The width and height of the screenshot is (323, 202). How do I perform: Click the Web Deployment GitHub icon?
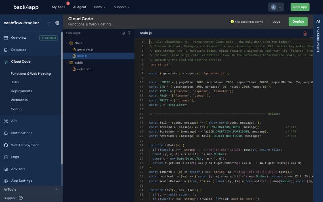6,145
